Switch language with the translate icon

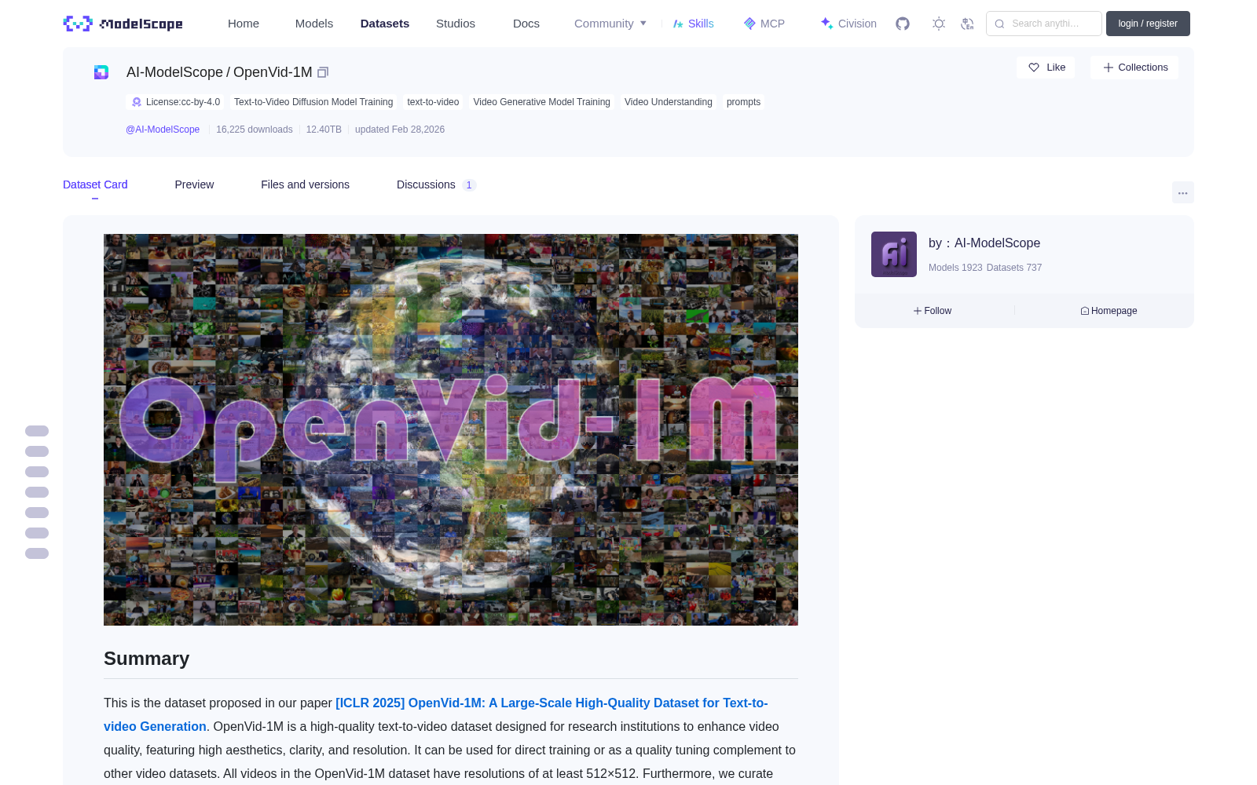(968, 24)
